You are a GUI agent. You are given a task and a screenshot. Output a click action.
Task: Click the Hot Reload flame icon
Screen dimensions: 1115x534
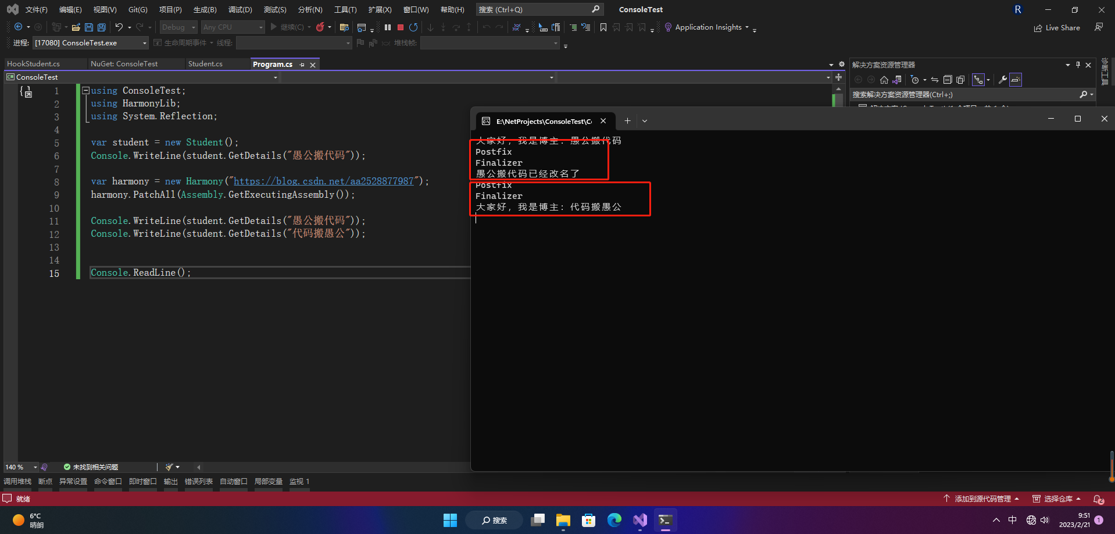pyautogui.click(x=320, y=27)
